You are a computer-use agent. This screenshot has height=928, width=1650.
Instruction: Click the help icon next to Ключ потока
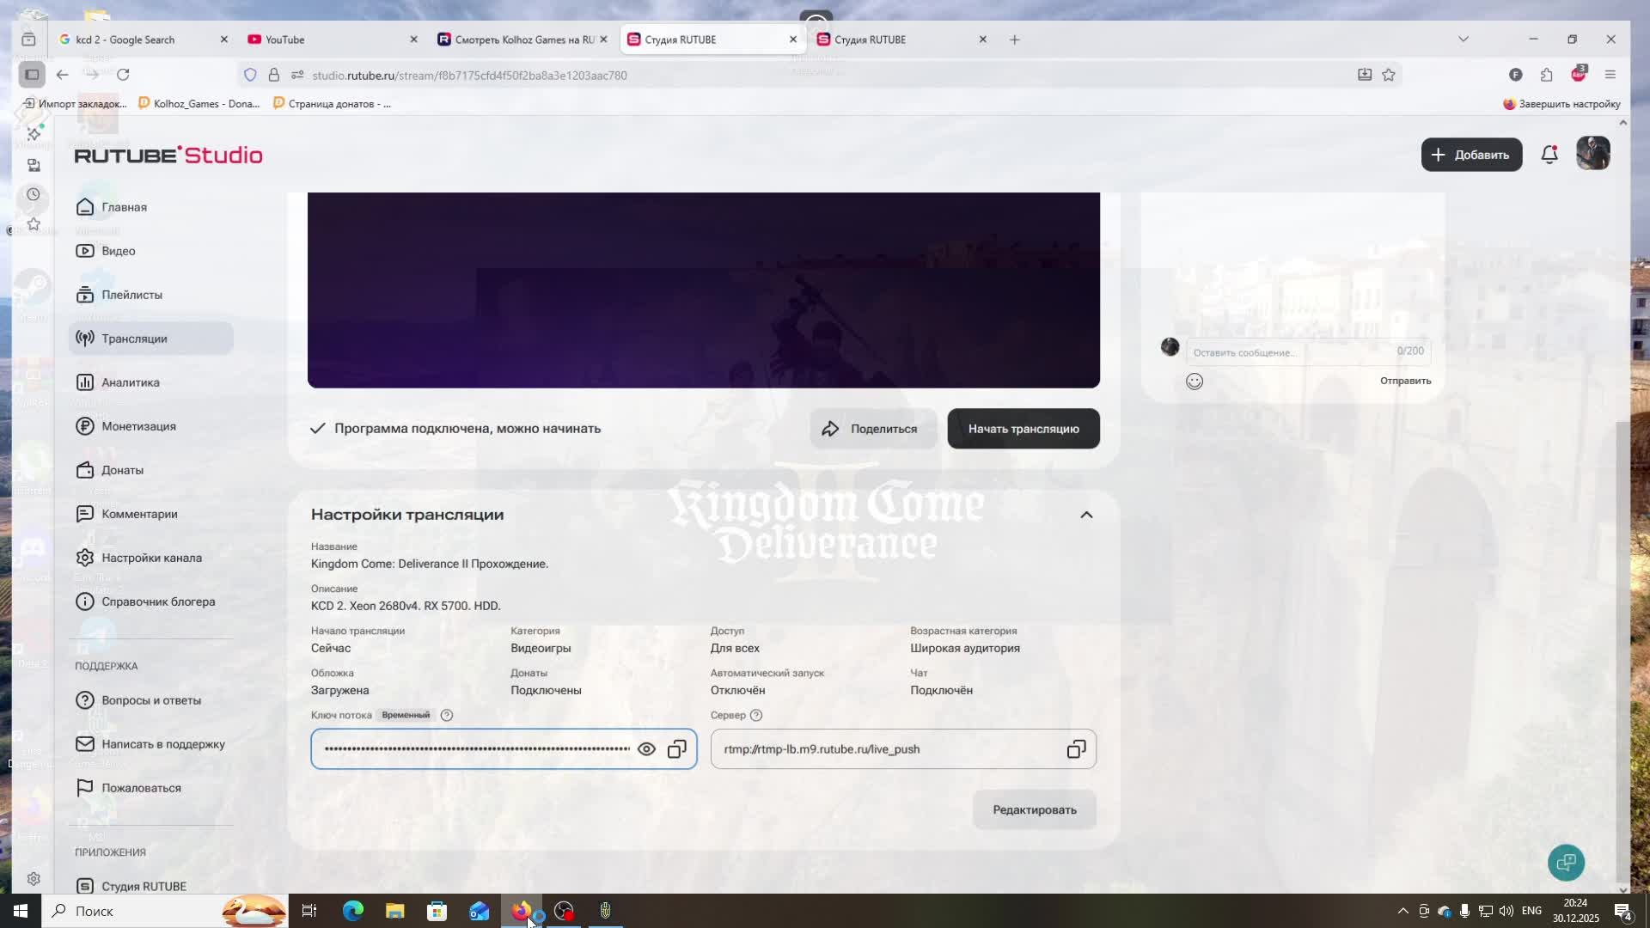point(447,715)
